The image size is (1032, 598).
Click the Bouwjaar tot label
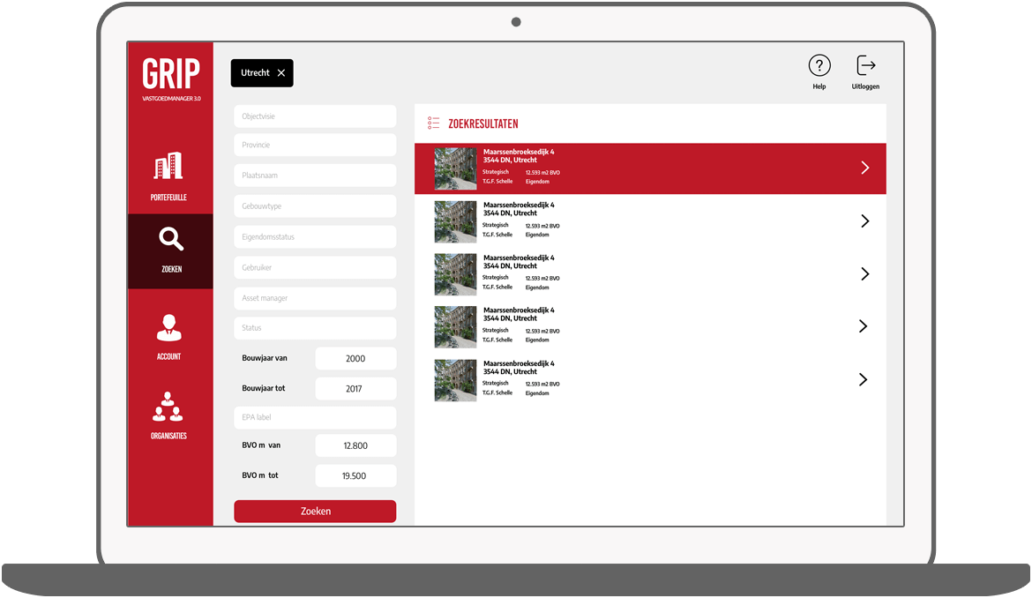click(263, 388)
